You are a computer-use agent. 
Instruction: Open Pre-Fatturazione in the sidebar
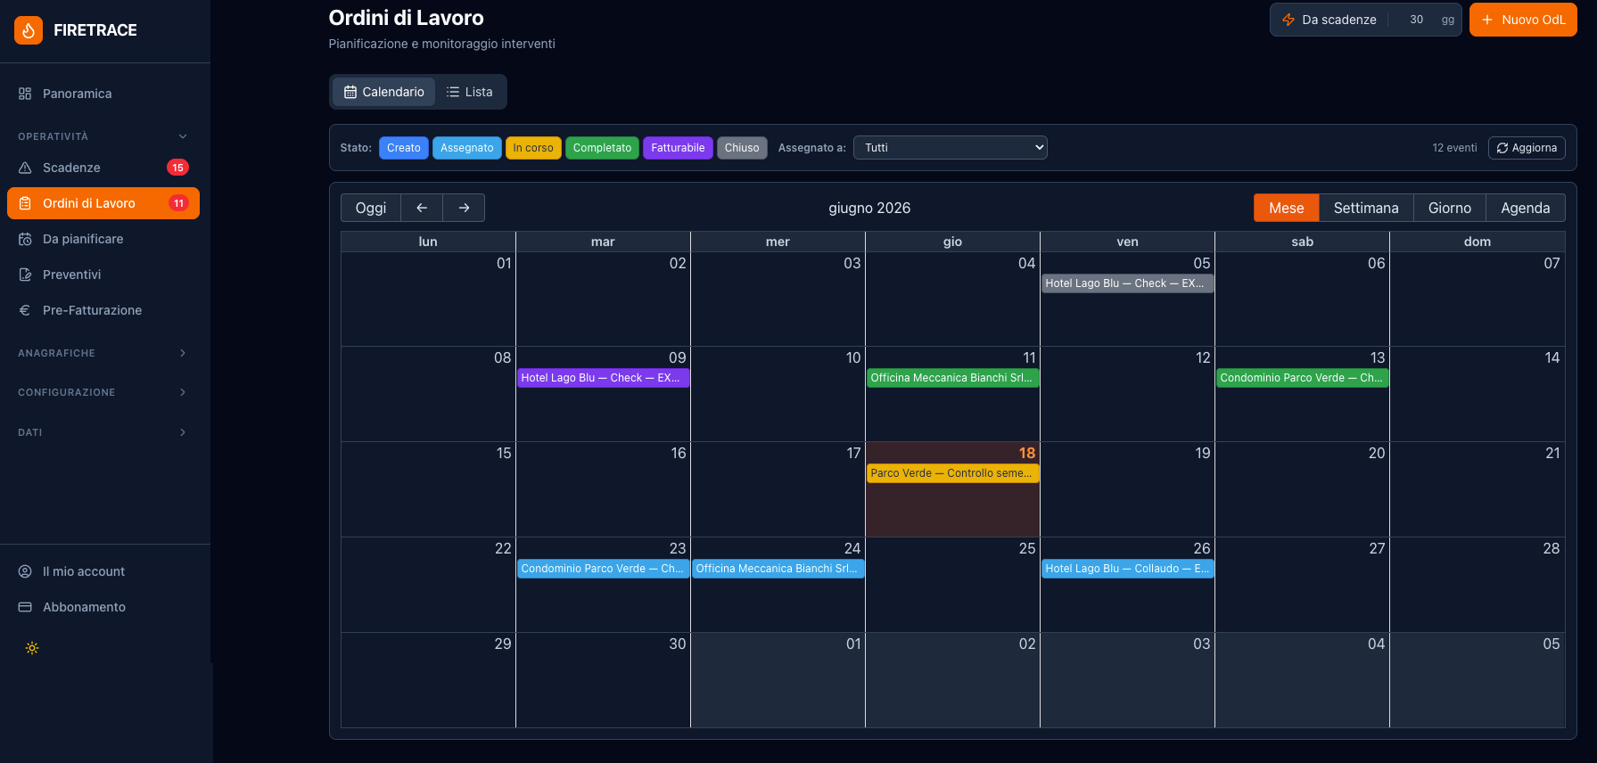(103, 310)
